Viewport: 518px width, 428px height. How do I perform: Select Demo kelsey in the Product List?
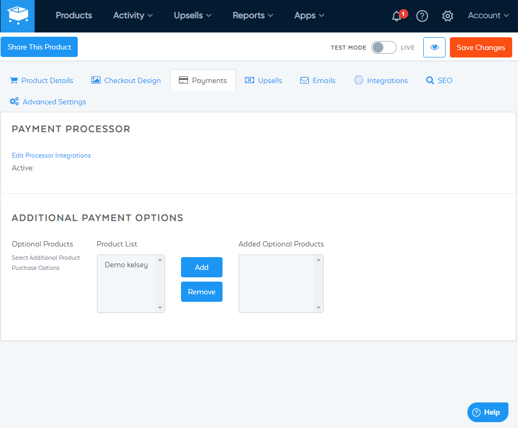pos(126,265)
